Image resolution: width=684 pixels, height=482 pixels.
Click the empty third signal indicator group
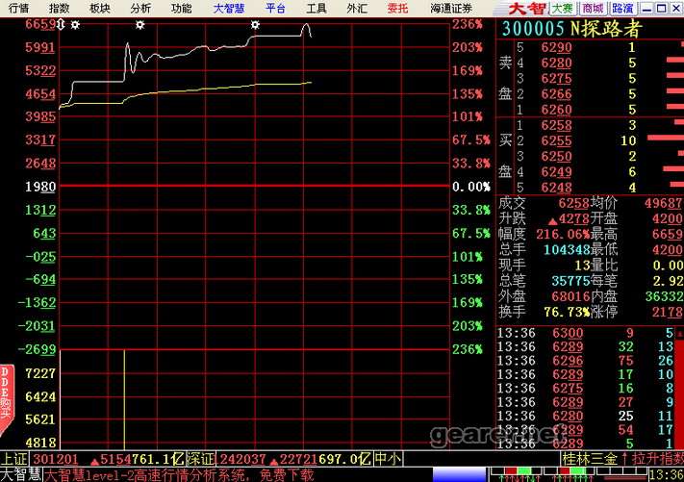(623, 474)
